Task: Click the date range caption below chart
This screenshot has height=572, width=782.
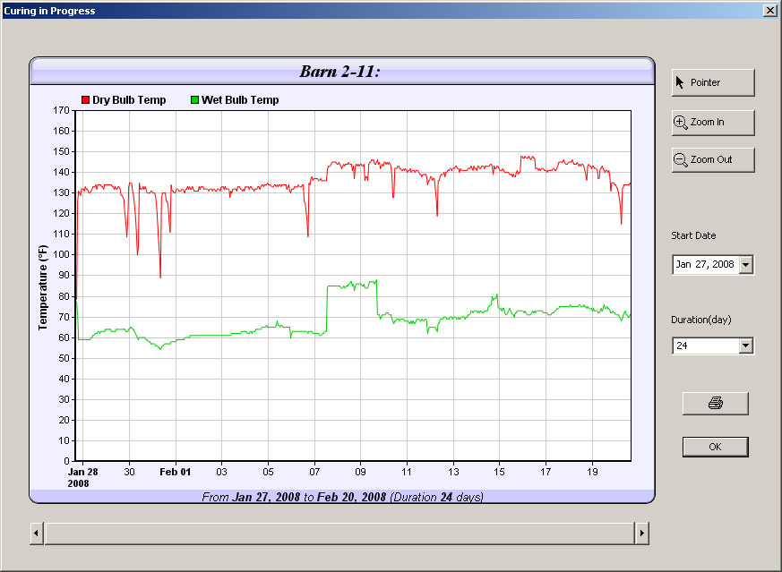Action: tap(342, 497)
